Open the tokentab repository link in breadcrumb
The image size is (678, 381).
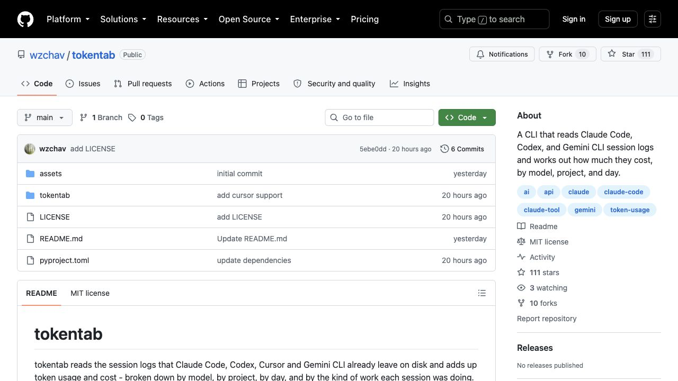click(93, 55)
